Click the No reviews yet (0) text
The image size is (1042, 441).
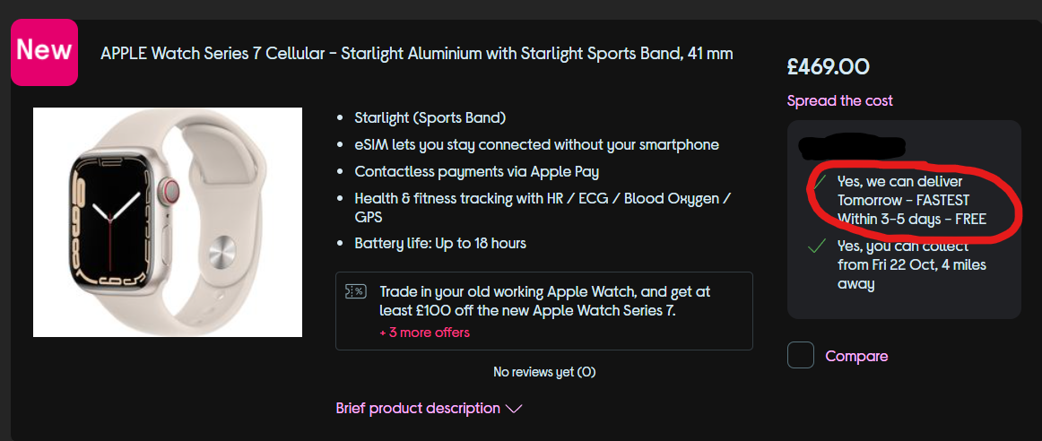click(x=544, y=371)
